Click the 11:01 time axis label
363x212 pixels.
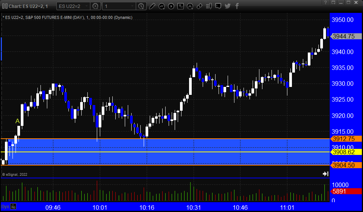pos(287,207)
